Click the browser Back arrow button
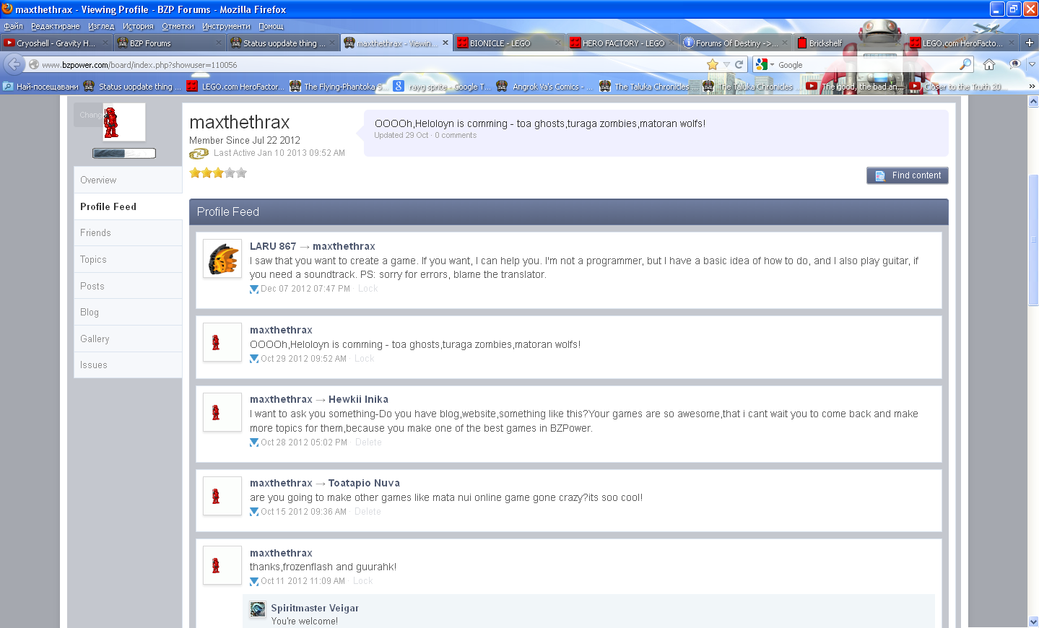1039x628 pixels. (x=14, y=64)
